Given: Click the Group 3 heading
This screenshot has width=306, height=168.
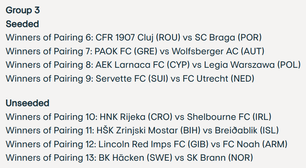Looking at the screenshot, I should click(23, 10).
